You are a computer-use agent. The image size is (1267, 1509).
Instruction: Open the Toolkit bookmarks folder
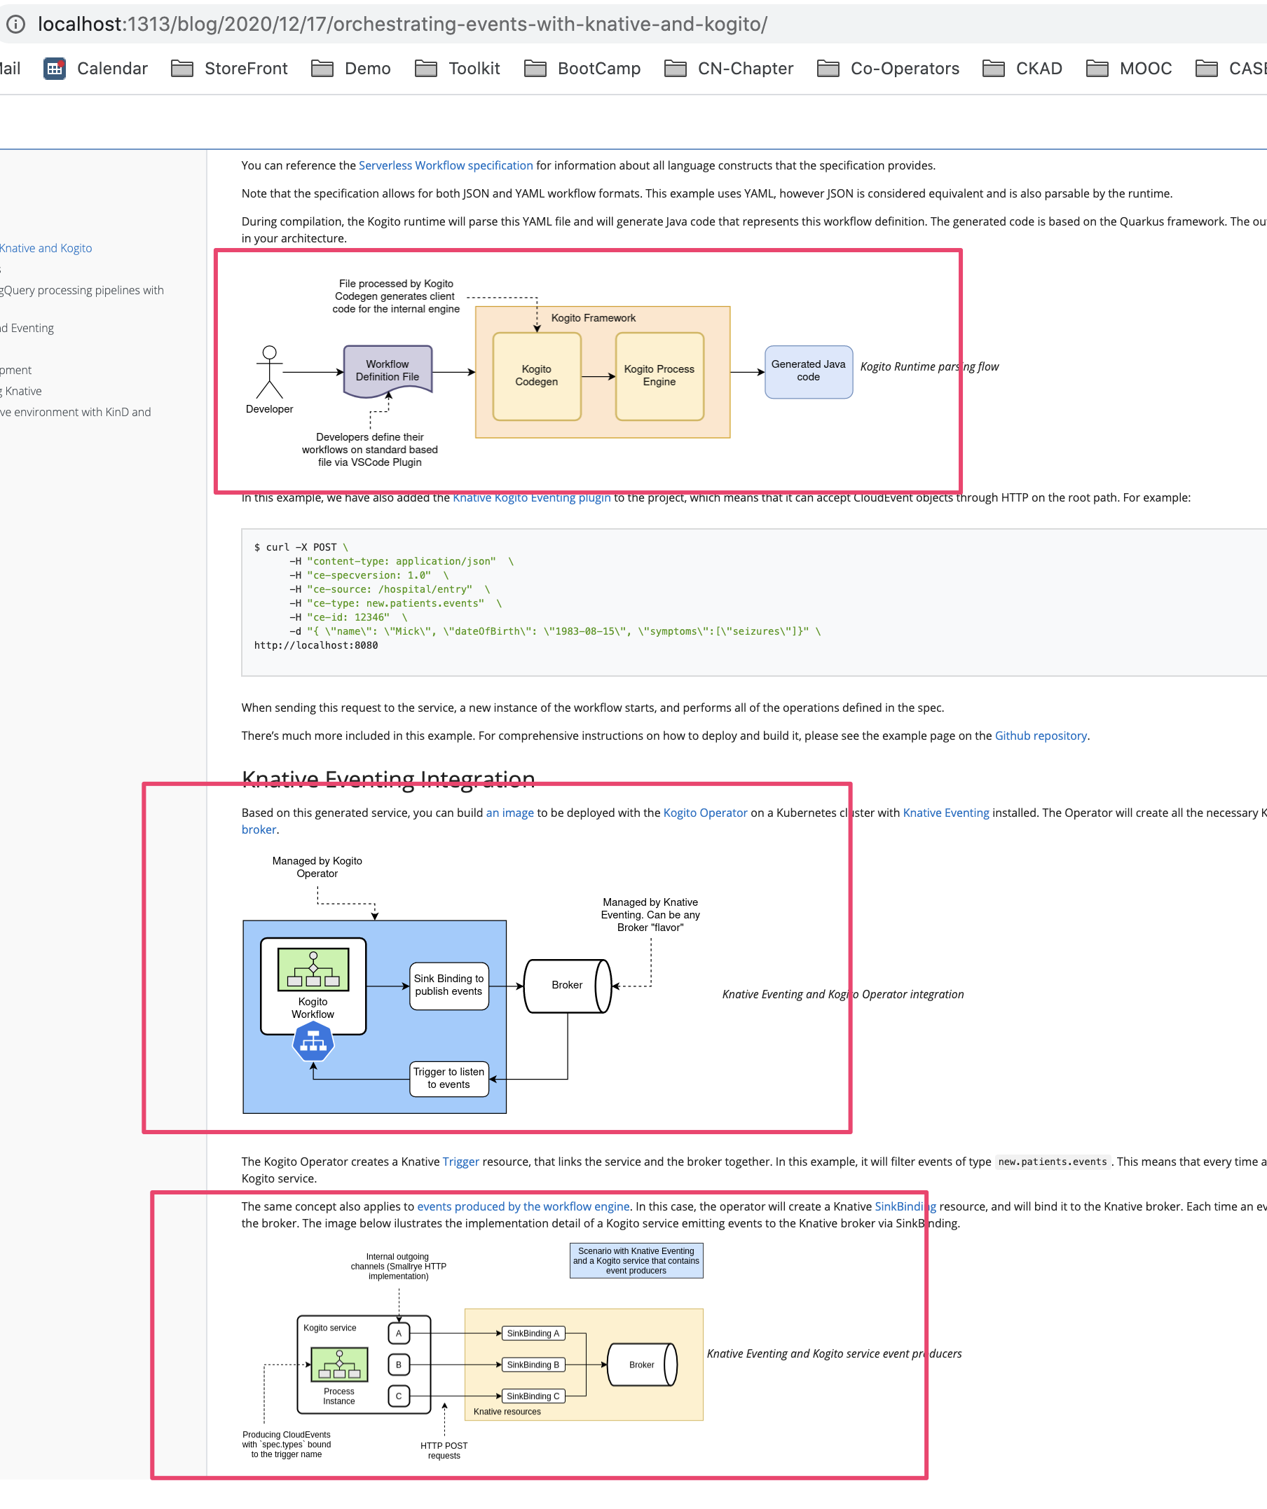click(x=457, y=68)
